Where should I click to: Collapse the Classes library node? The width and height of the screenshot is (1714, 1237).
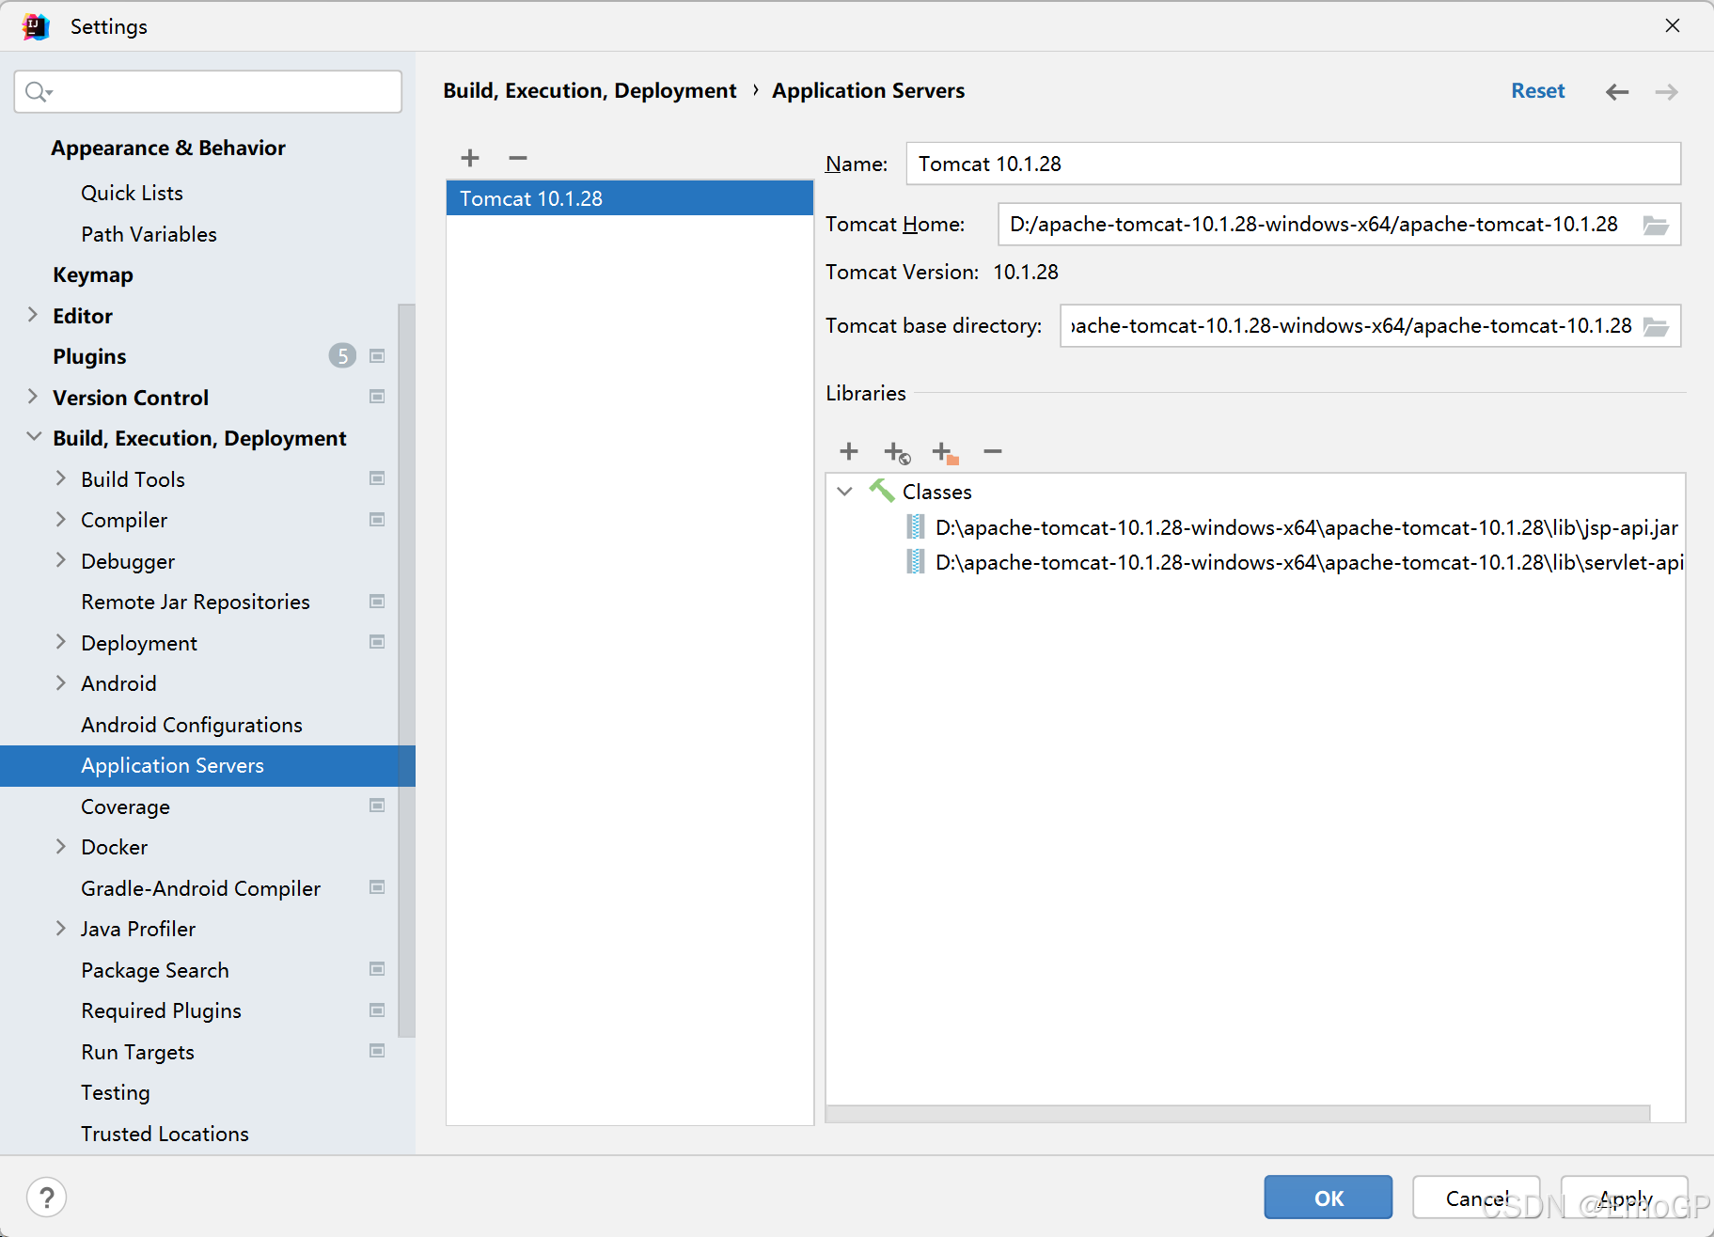[x=844, y=492]
